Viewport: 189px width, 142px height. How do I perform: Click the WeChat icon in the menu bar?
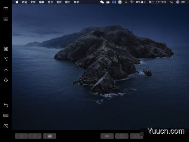(102, 2)
